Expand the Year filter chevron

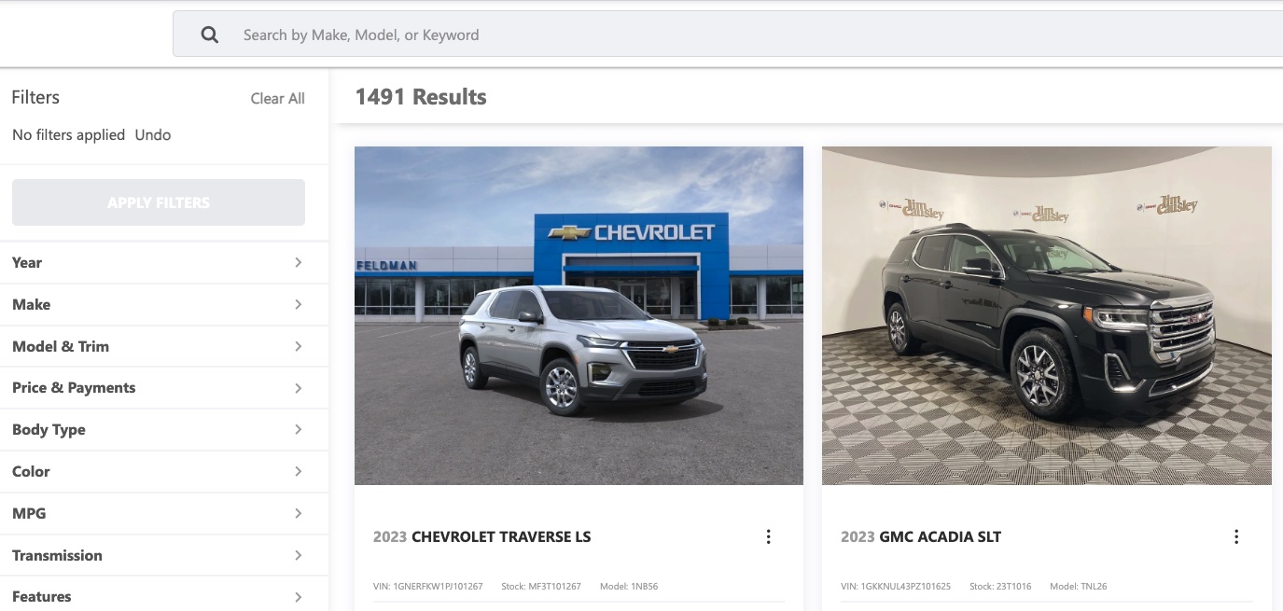click(299, 262)
